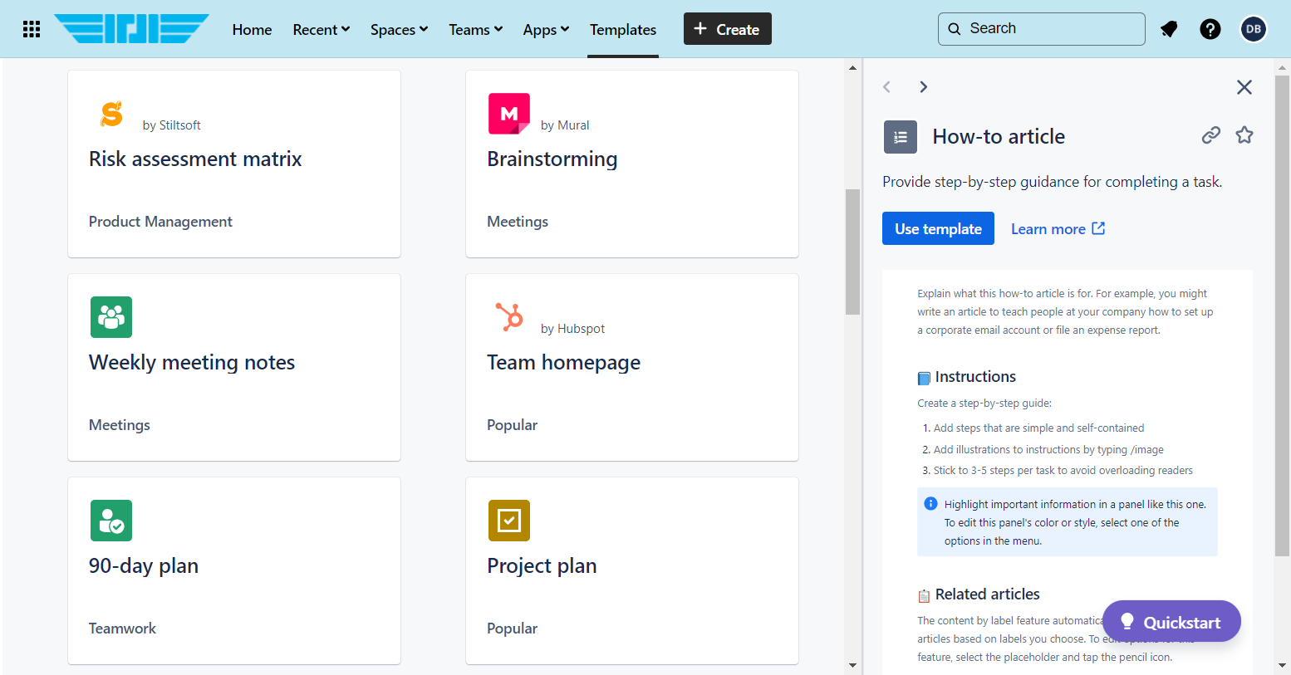The image size is (1291, 675).
Task: Go to Home in the navigation bar
Action: click(252, 29)
